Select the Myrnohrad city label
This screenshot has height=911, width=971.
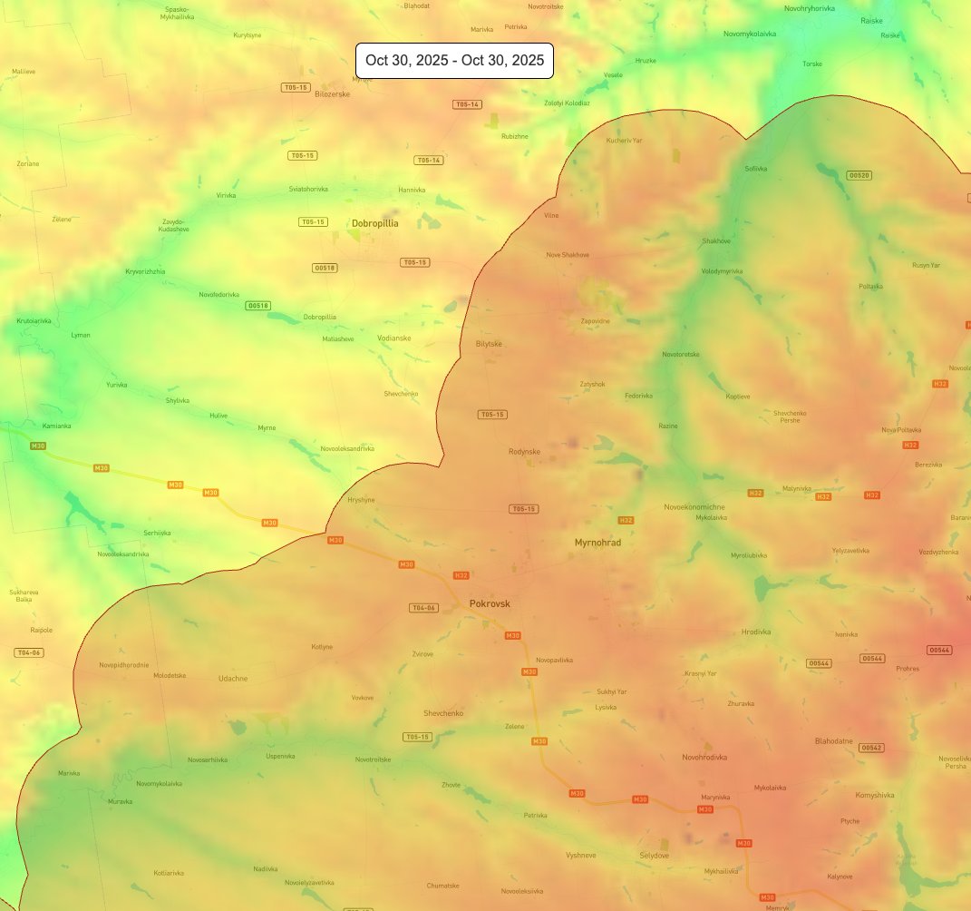597,543
